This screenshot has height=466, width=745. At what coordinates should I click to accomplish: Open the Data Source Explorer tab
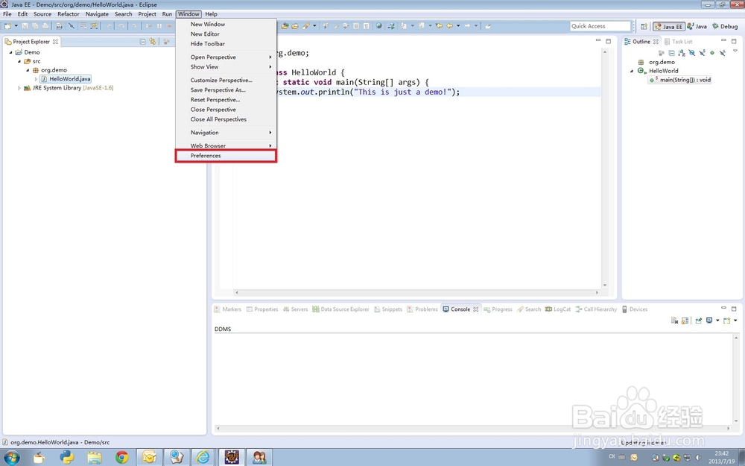(x=340, y=309)
